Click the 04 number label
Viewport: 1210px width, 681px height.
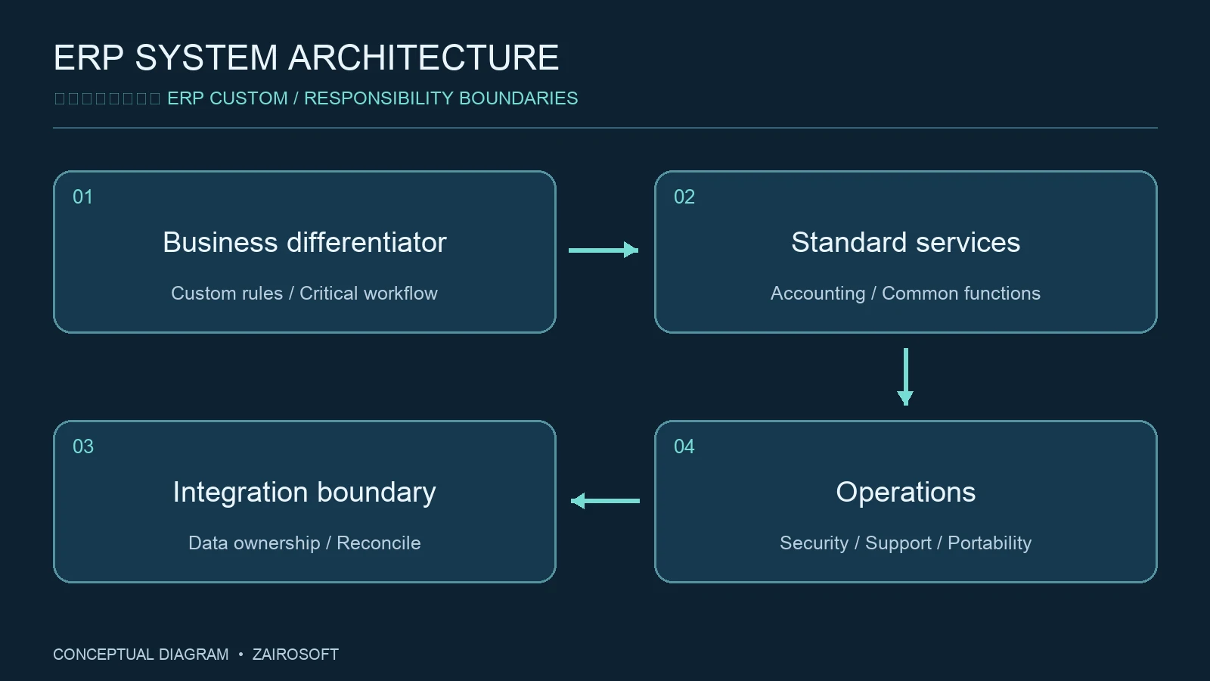coord(684,446)
